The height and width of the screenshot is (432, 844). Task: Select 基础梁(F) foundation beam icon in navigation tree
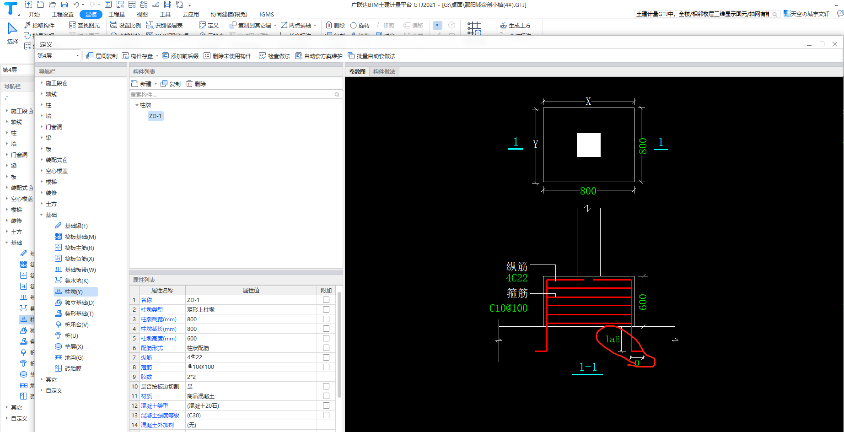pos(58,226)
